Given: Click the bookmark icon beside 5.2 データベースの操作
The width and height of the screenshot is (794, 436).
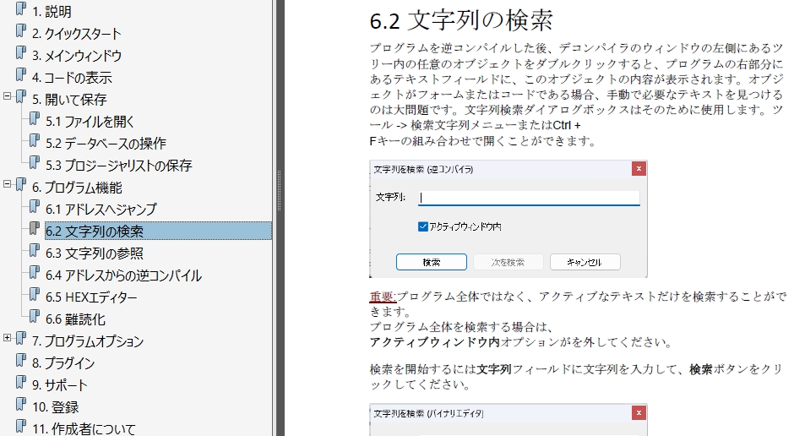Looking at the screenshot, I should coord(34,141).
